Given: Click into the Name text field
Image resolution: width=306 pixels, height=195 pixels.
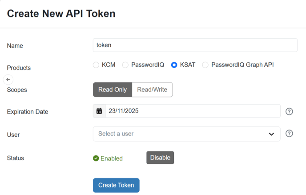Looking at the screenshot, I should tap(195, 45).
